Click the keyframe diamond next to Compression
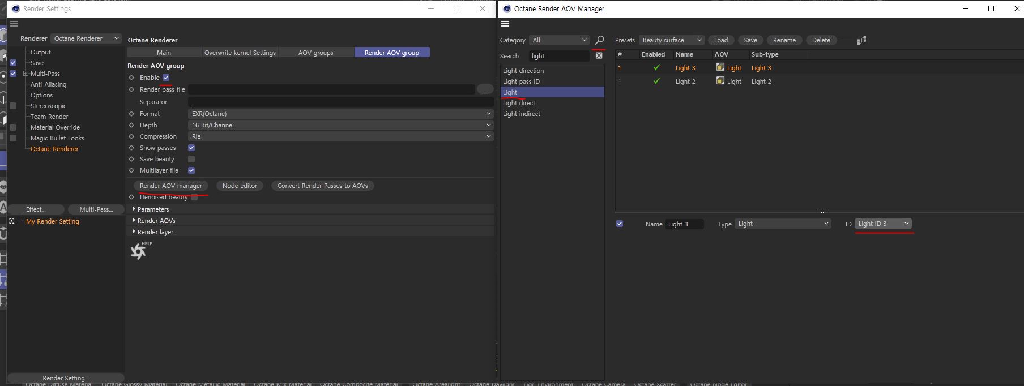Viewport: 1024px width, 386px height. 131,136
